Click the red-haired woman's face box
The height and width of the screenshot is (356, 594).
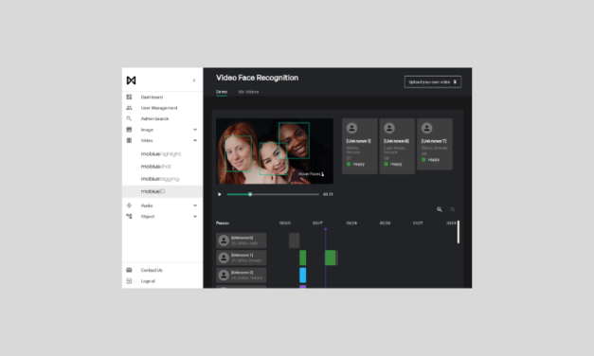[239, 153]
